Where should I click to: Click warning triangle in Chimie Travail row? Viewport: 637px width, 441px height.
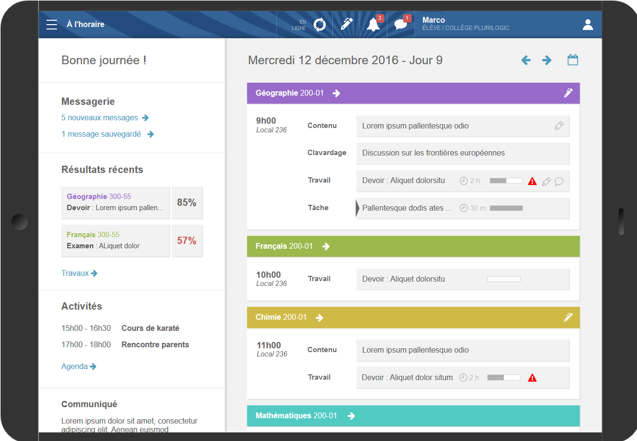tap(533, 378)
